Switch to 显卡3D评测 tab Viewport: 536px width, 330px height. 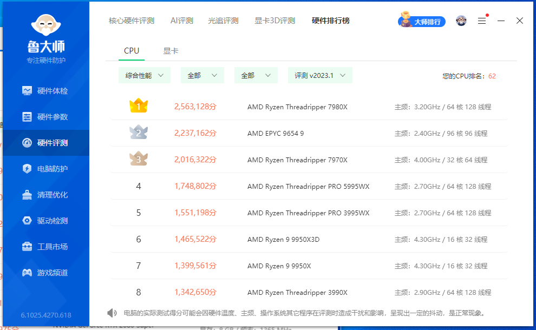275,21
